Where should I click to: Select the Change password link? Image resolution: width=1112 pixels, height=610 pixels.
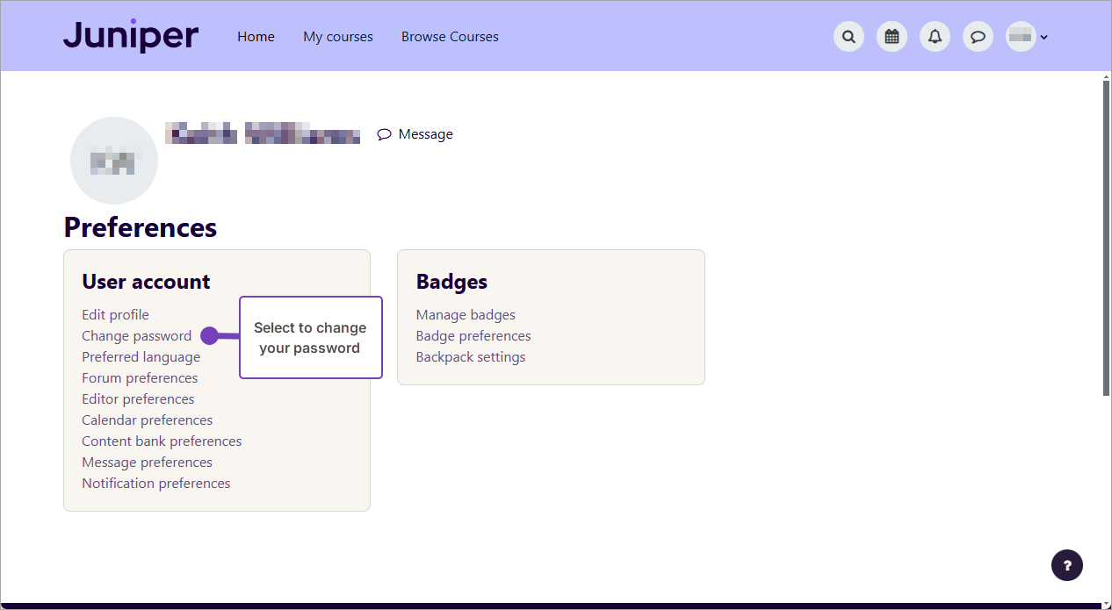pyautogui.click(x=136, y=336)
